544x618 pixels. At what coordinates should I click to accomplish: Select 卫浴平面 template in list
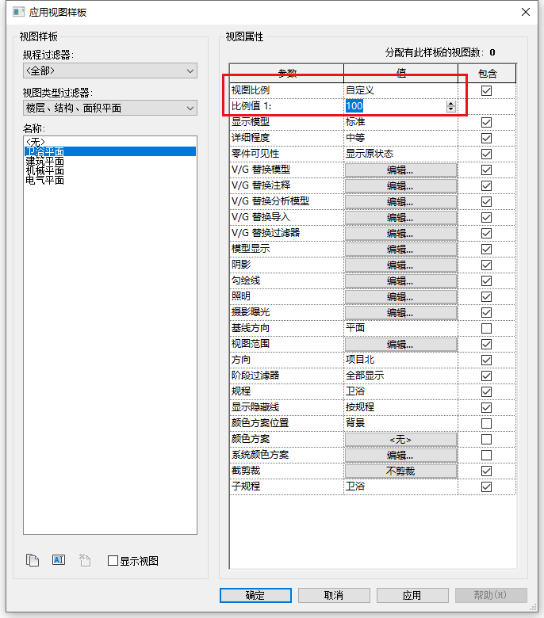[x=110, y=151]
